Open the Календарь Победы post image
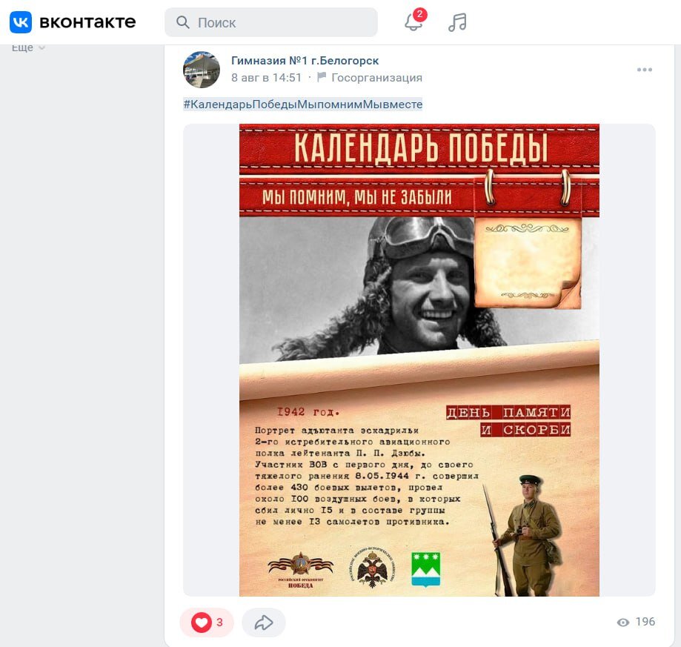This screenshot has width=681, height=647. (x=419, y=360)
